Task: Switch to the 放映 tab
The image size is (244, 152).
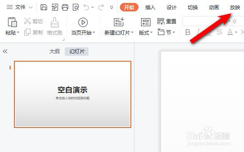Action: 235,7
